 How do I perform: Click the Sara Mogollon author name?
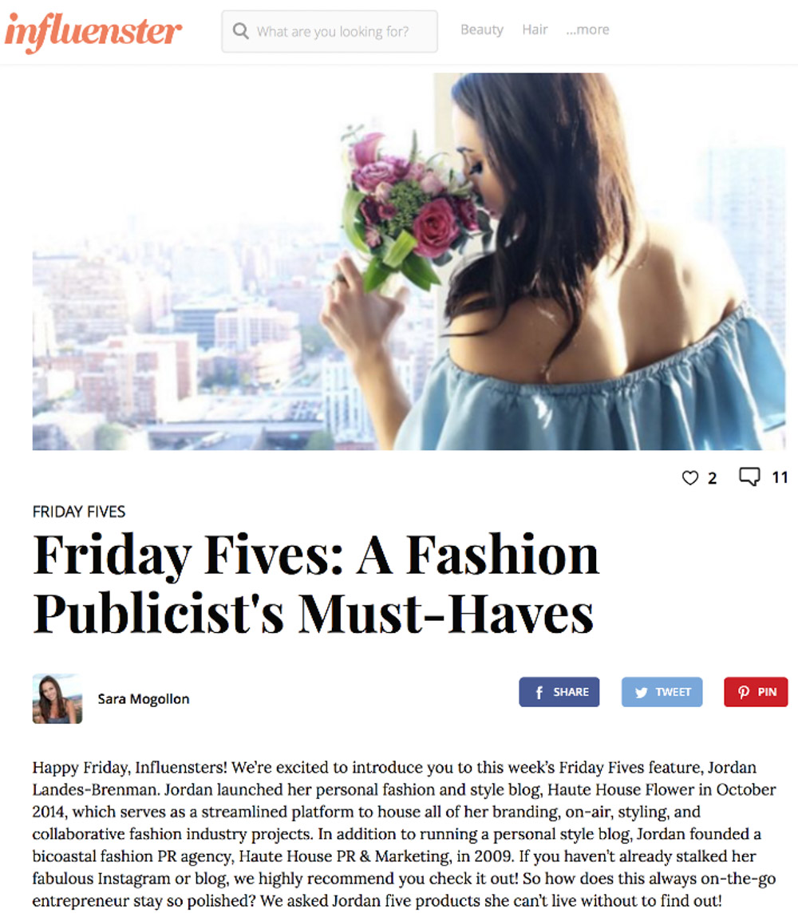(144, 699)
